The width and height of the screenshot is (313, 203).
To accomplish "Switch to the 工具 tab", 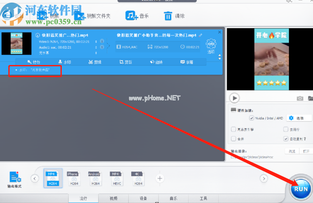I will click(203, 198).
